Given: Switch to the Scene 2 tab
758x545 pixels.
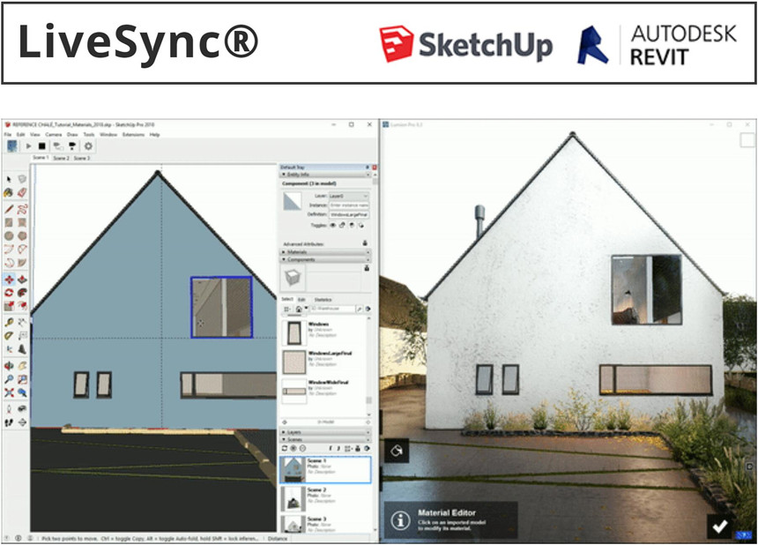Looking at the screenshot, I should [61, 158].
